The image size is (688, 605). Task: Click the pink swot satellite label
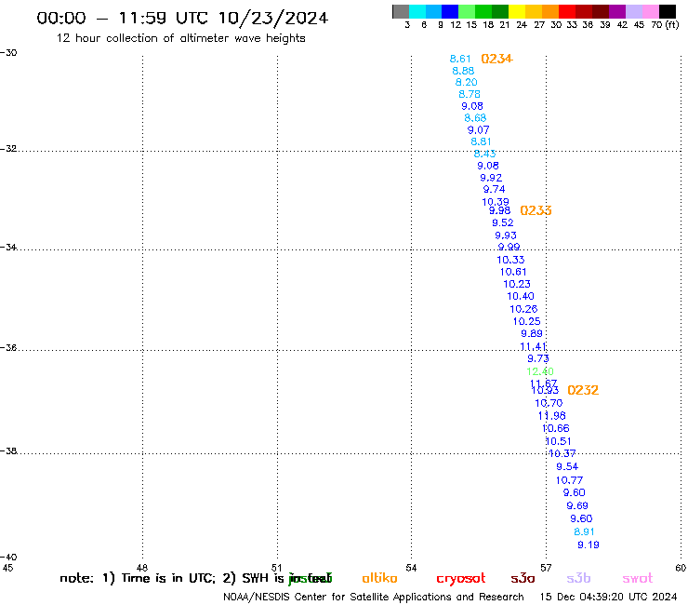638,579
